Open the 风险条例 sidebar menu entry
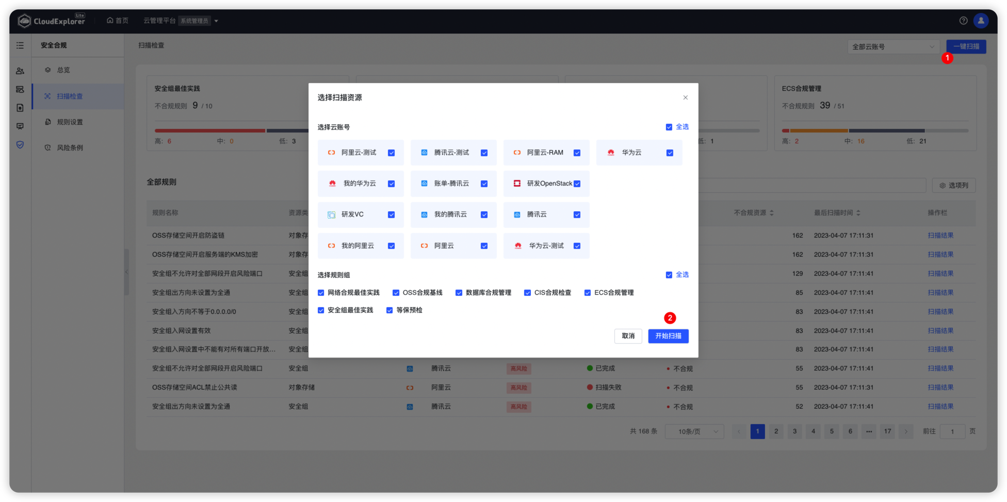 [x=69, y=147]
